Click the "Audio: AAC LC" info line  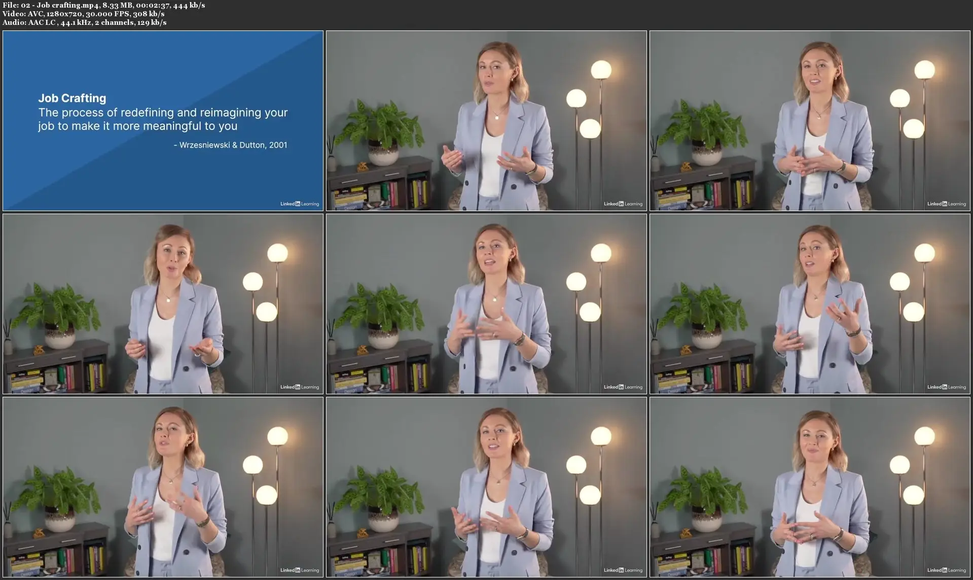click(85, 22)
